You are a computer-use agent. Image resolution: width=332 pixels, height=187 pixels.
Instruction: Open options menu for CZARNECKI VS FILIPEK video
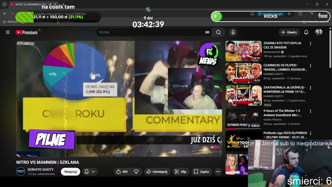[x=310, y=66]
